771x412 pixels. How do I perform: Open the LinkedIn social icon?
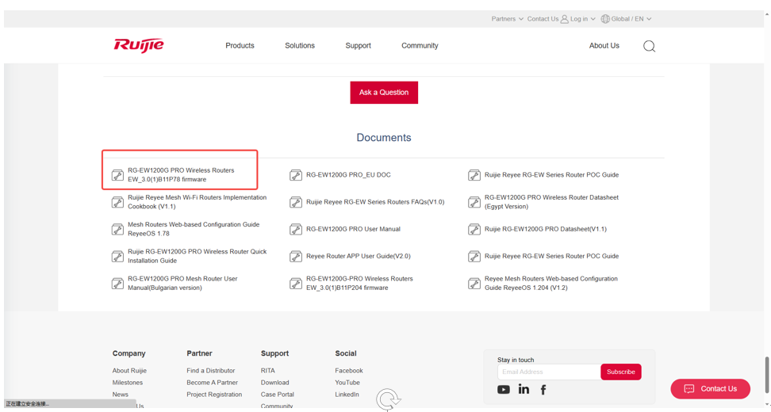(x=524, y=389)
